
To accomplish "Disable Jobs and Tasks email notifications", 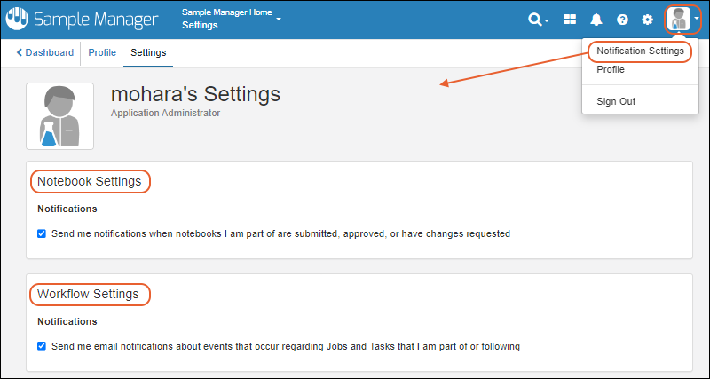I will [x=42, y=346].
